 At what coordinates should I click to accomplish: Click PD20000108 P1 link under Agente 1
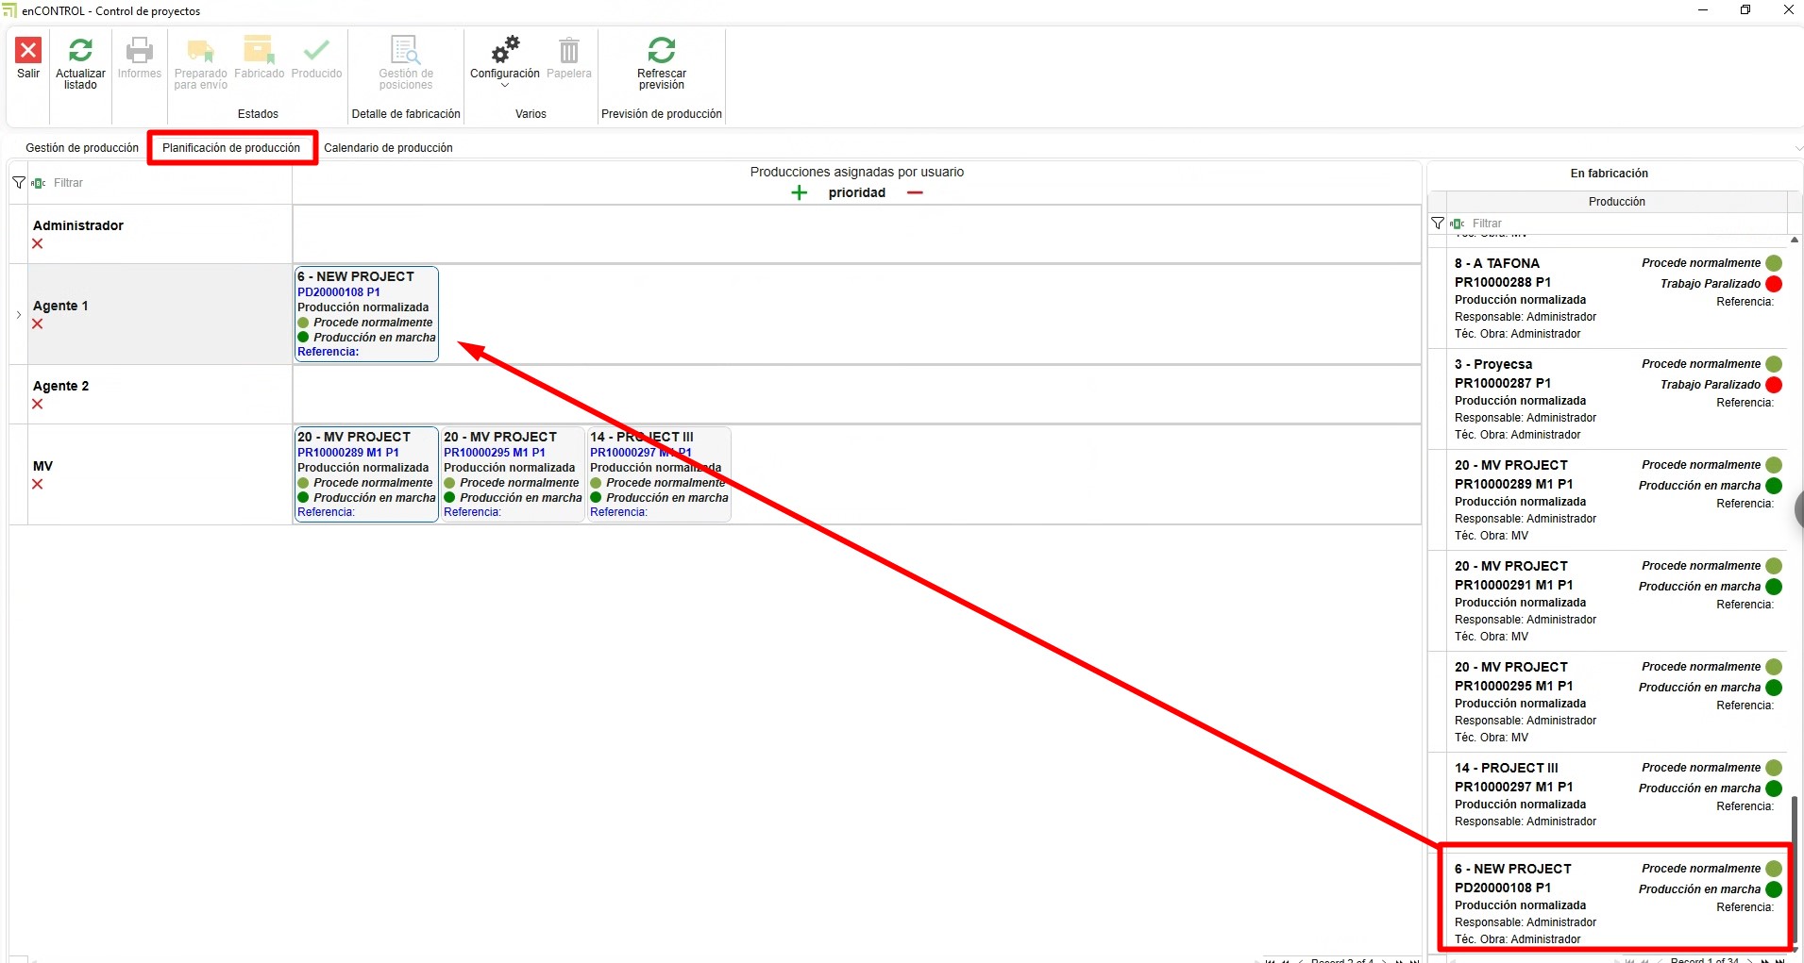click(x=339, y=292)
